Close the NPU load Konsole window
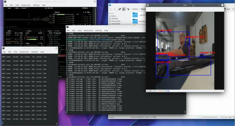The image size is (235, 126). tap(56, 48)
